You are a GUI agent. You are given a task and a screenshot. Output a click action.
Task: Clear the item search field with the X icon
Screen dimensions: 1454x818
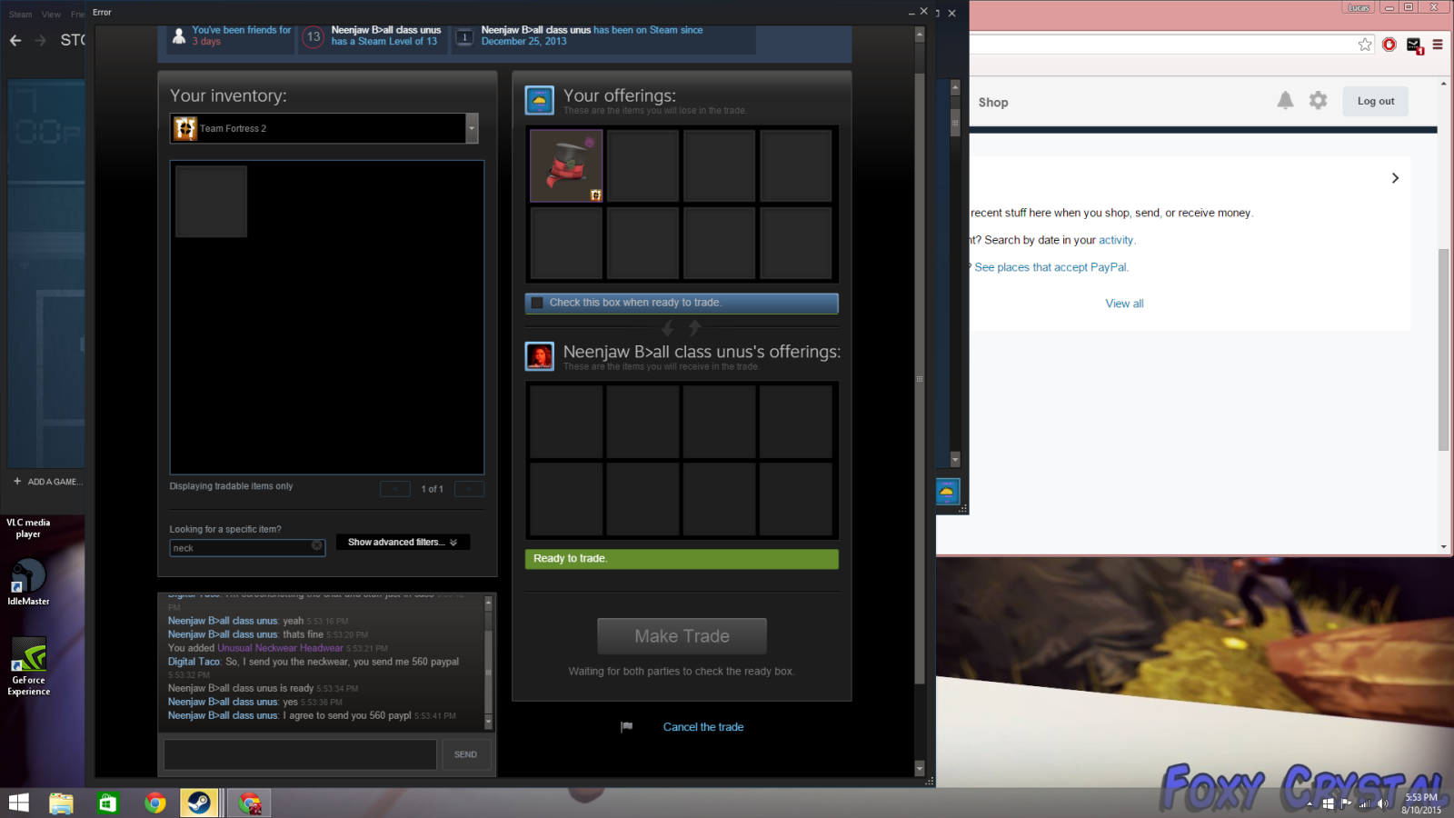tap(316, 546)
